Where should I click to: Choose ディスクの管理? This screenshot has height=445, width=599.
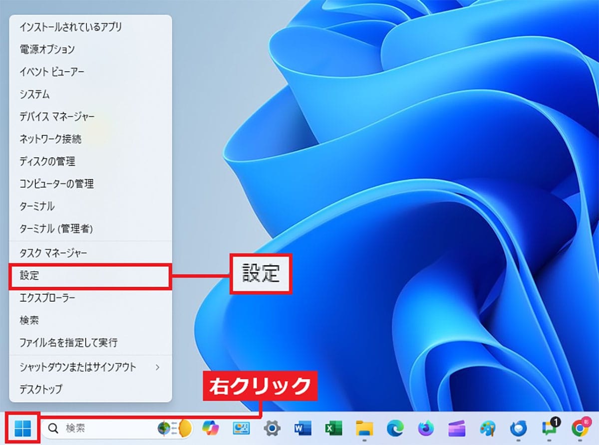point(90,161)
